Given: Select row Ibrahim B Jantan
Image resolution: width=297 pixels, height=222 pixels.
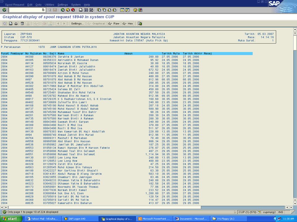Looking at the screenshot, I should pos(100,57).
